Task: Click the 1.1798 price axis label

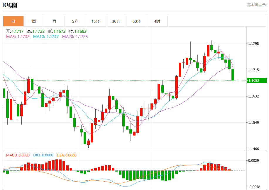Action: coord(253,44)
